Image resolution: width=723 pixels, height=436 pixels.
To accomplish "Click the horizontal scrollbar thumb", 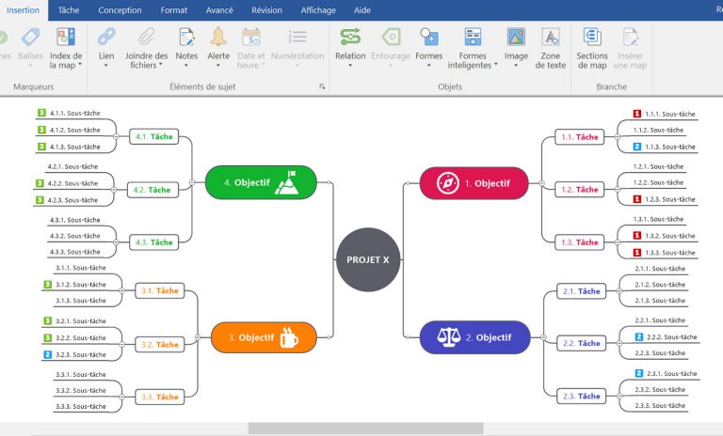I will 365,428.
